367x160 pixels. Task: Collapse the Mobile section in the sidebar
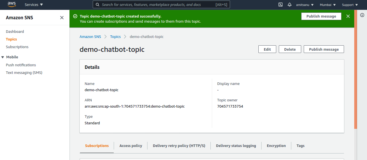[3, 57]
